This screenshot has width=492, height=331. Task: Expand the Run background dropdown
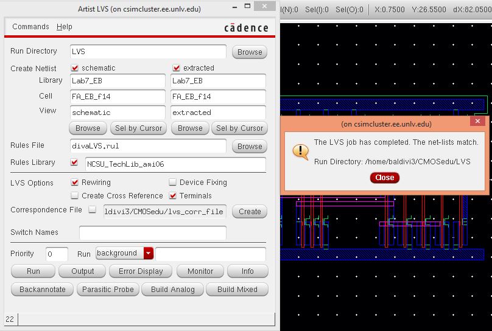pos(148,253)
